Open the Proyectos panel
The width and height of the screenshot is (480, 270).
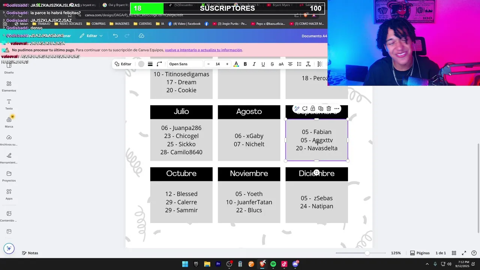coord(9,176)
